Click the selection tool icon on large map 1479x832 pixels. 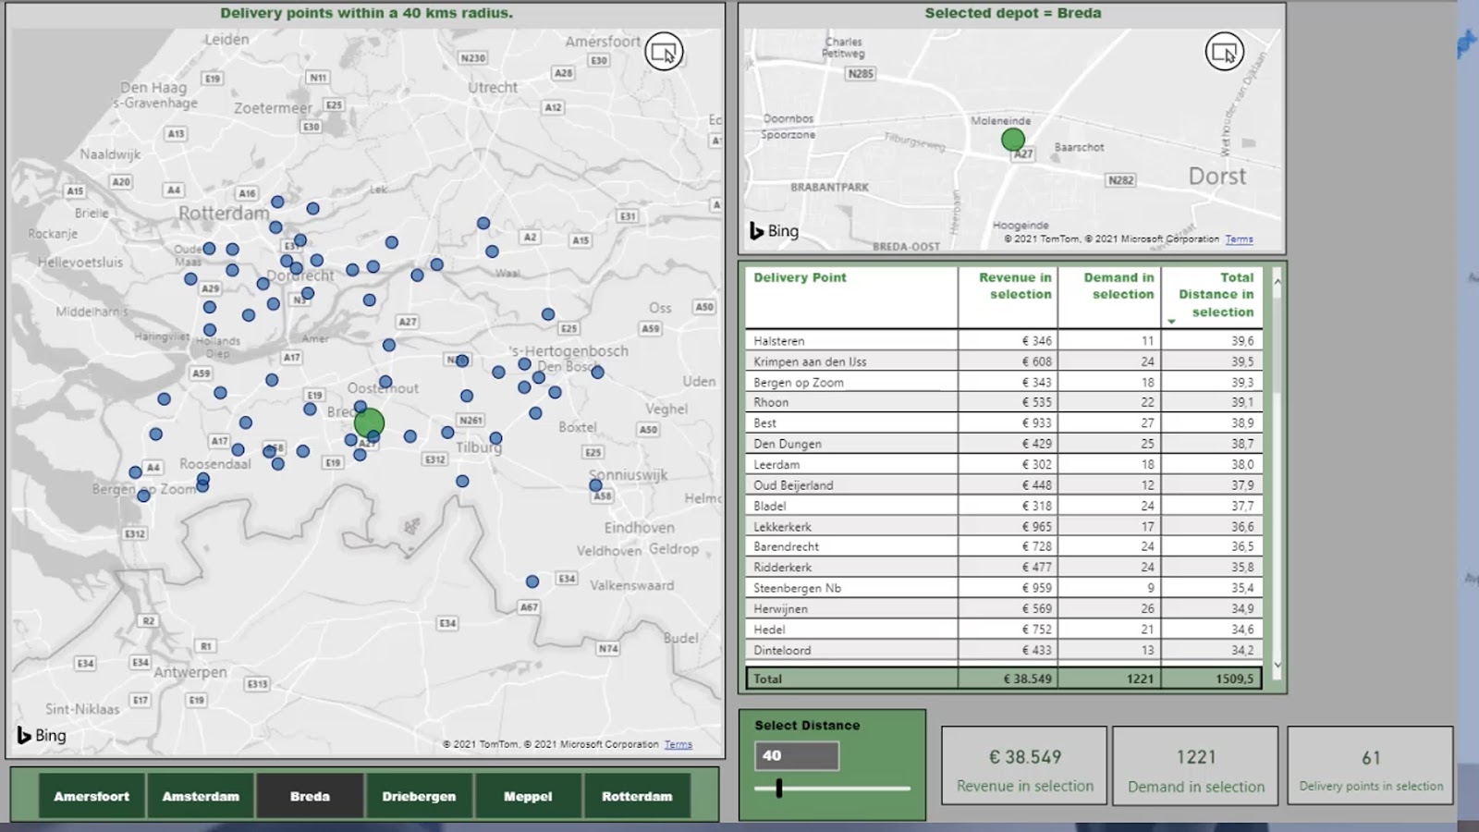click(x=664, y=52)
